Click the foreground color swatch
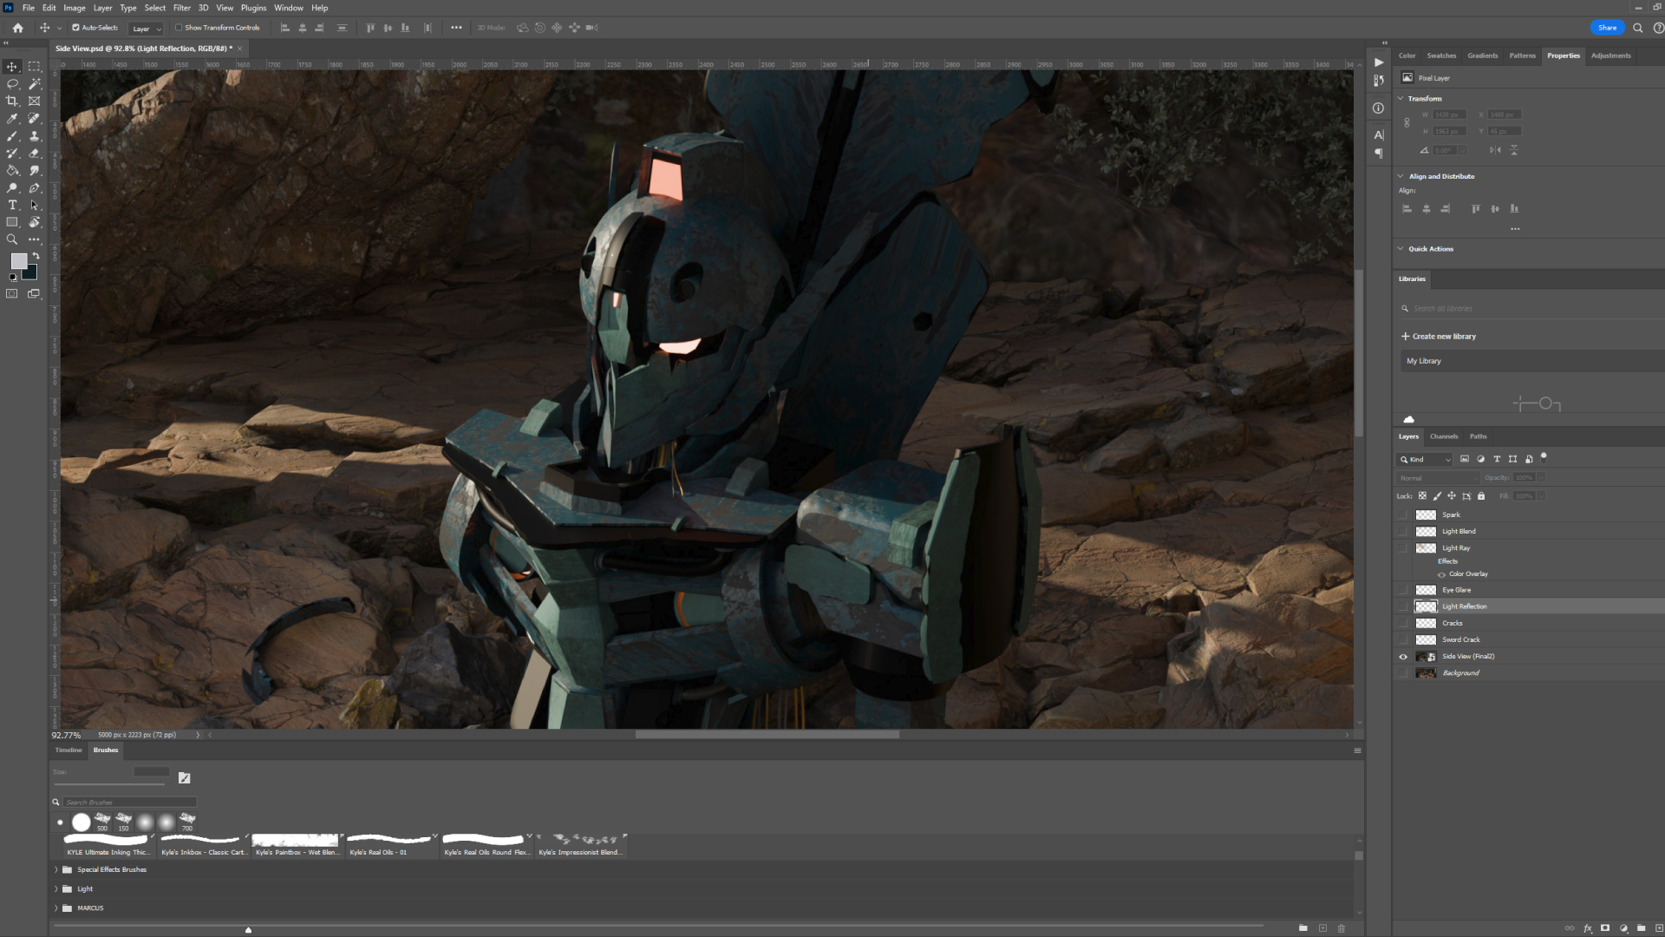The height and width of the screenshot is (937, 1665). coord(18,261)
